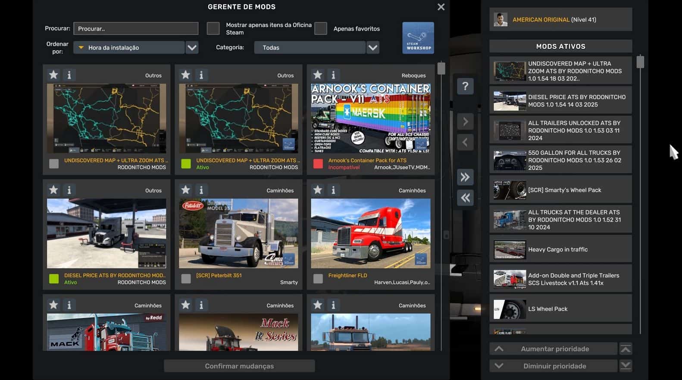Open the Hora da instalação sort field
The width and height of the screenshot is (682, 380).
[x=129, y=47]
